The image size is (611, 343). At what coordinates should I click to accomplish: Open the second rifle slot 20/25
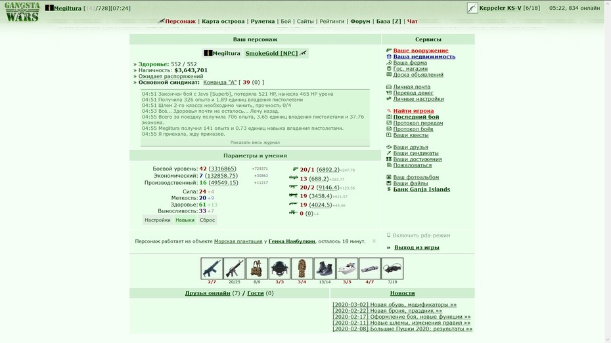(x=234, y=268)
